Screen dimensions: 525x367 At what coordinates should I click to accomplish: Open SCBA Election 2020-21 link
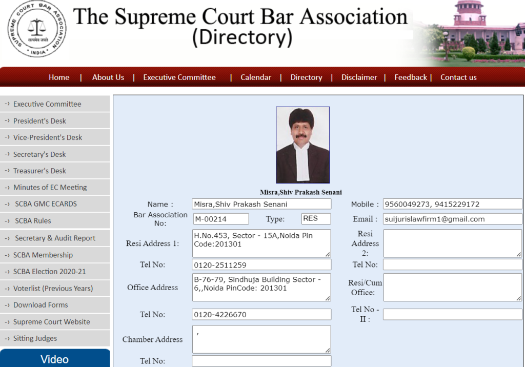55,272
